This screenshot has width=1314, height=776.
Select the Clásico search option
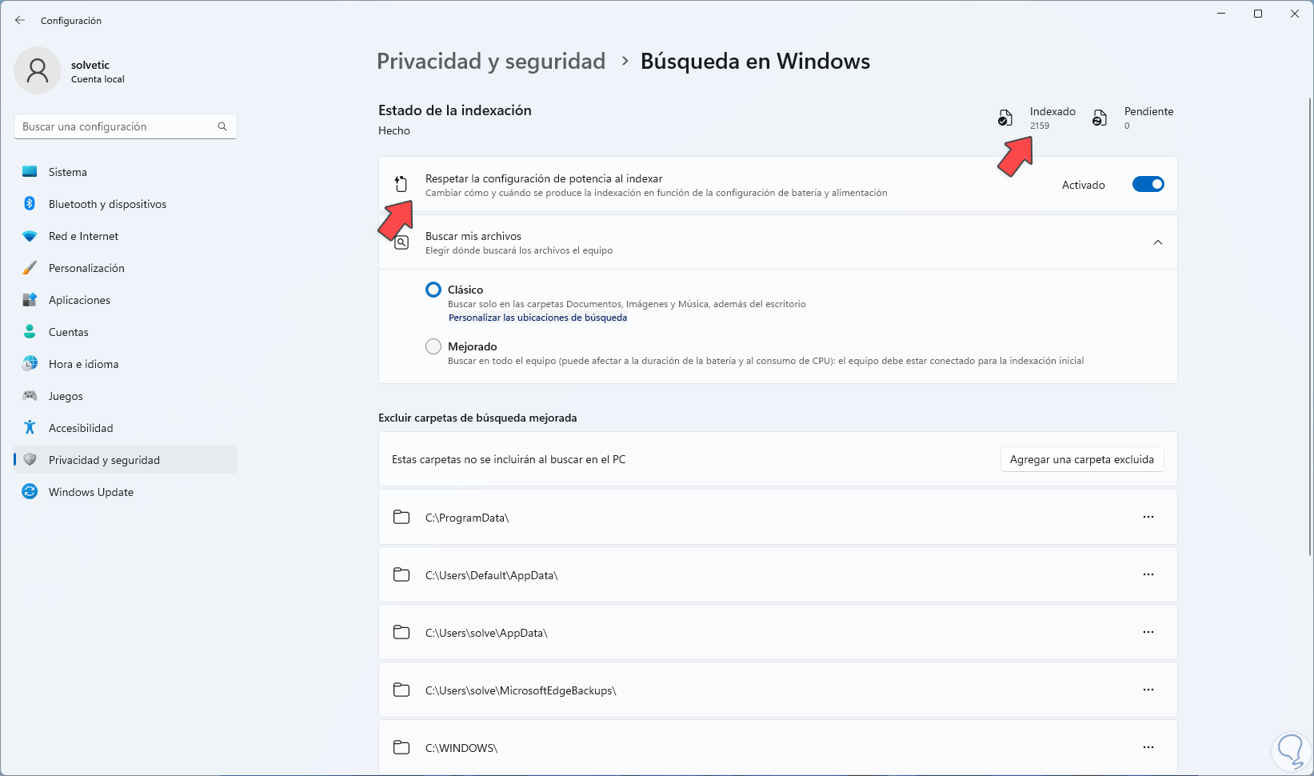pyautogui.click(x=433, y=290)
